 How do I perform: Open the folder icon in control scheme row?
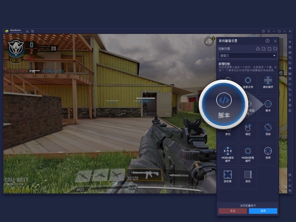pos(275,49)
